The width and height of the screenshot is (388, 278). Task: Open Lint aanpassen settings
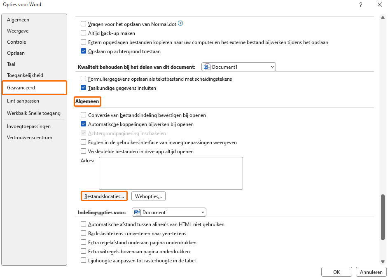click(23, 100)
